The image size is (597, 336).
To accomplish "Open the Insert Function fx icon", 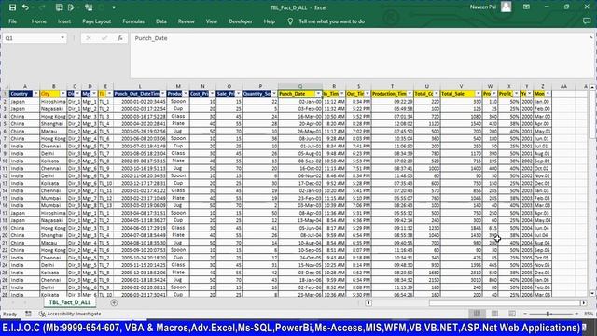I will coord(120,38).
